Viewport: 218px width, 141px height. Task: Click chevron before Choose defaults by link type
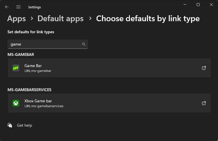coord(90,18)
